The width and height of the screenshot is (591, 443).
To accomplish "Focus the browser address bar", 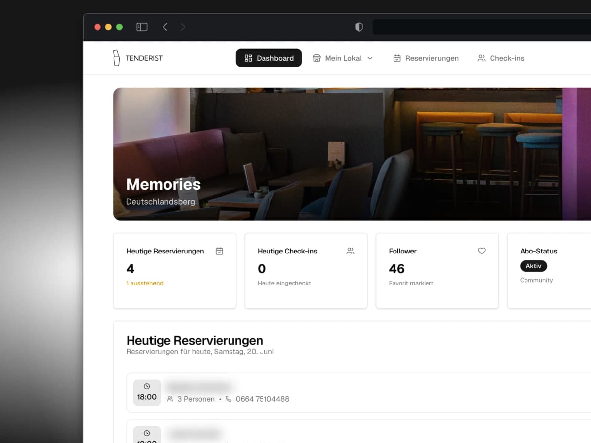I will [482, 27].
